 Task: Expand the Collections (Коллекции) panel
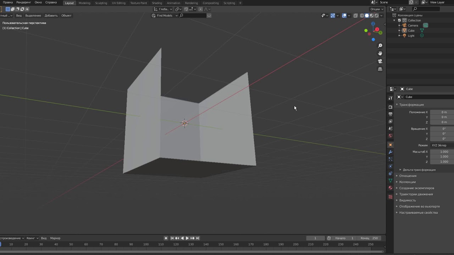point(408,182)
